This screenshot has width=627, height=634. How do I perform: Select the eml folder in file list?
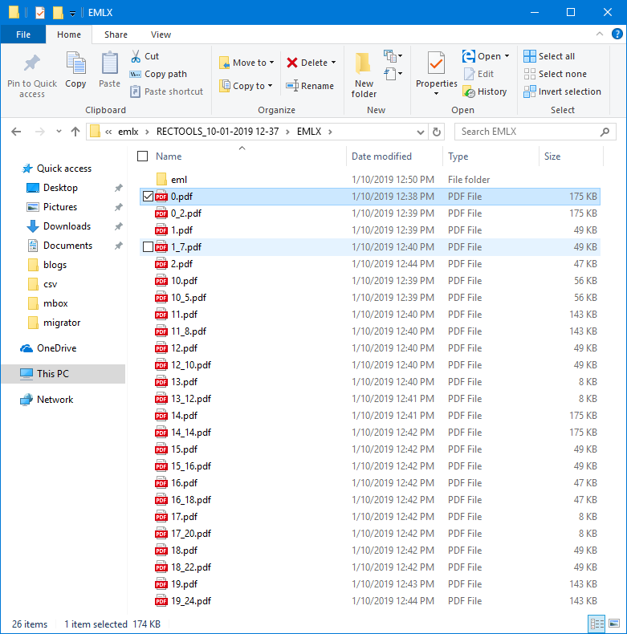click(179, 180)
